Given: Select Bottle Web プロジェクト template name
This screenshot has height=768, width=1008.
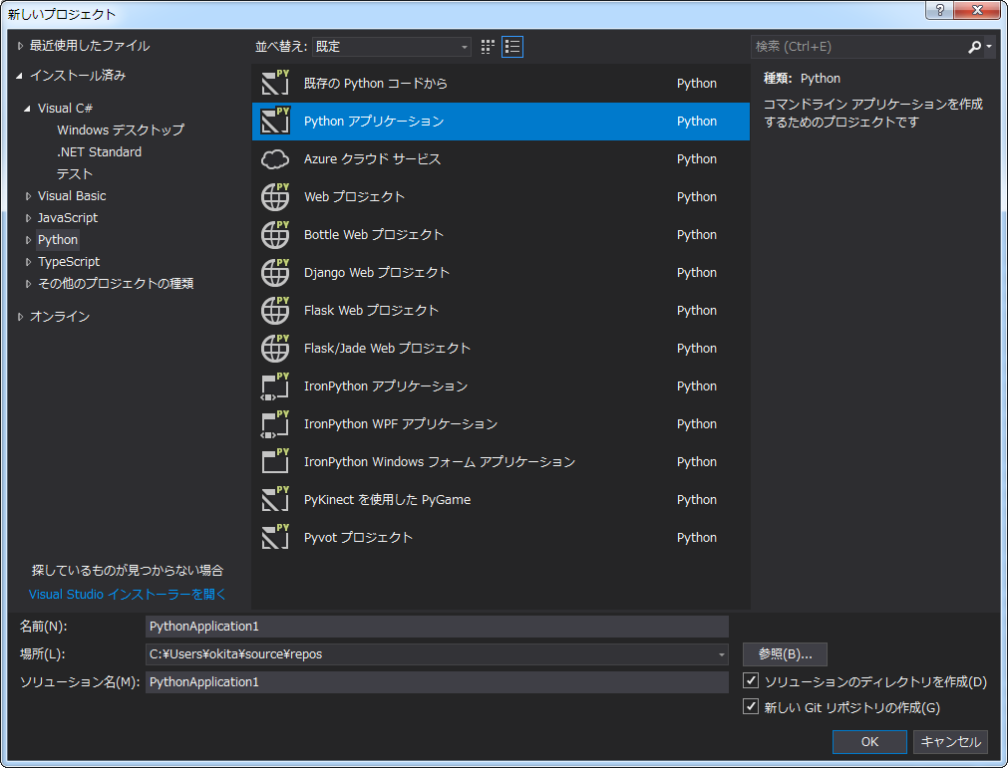Looking at the screenshot, I should click(374, 235).
